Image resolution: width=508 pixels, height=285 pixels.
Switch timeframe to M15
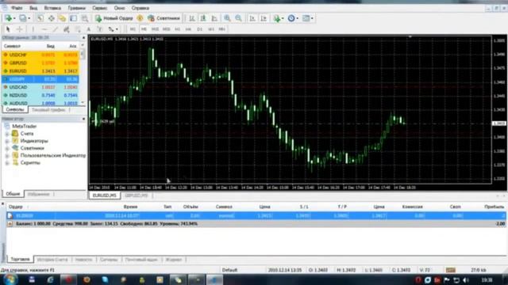coord(156,29)
